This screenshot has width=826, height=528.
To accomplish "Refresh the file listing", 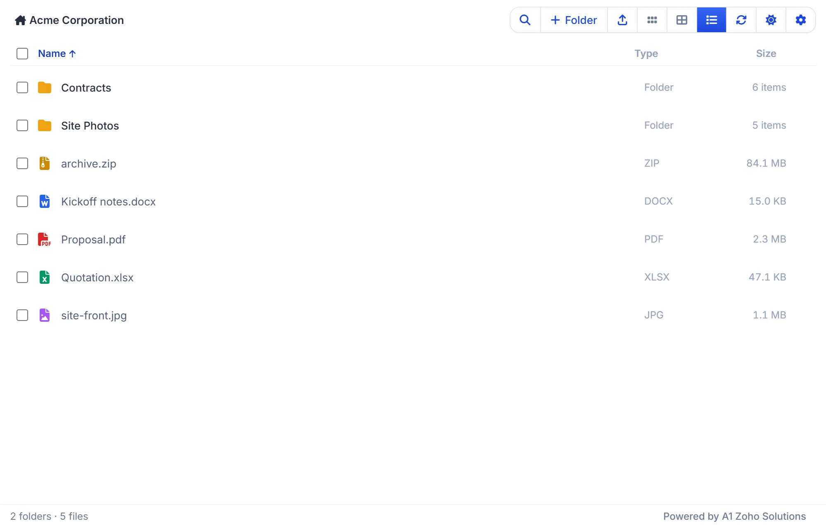I will coord(741,20).
